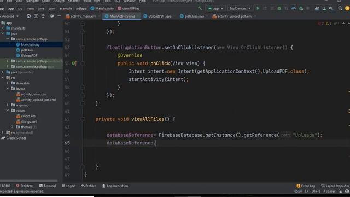
Task: Open the Android project view dropdown
Action: tap(10, 16)
